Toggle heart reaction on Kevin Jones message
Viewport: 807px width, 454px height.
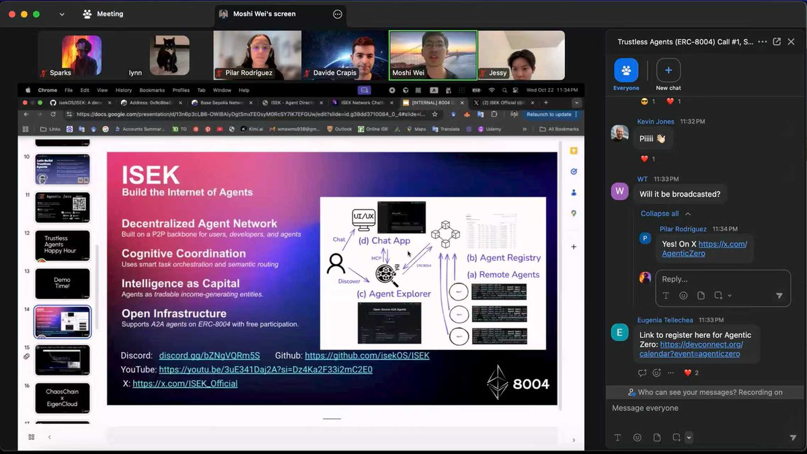(647, 159)
